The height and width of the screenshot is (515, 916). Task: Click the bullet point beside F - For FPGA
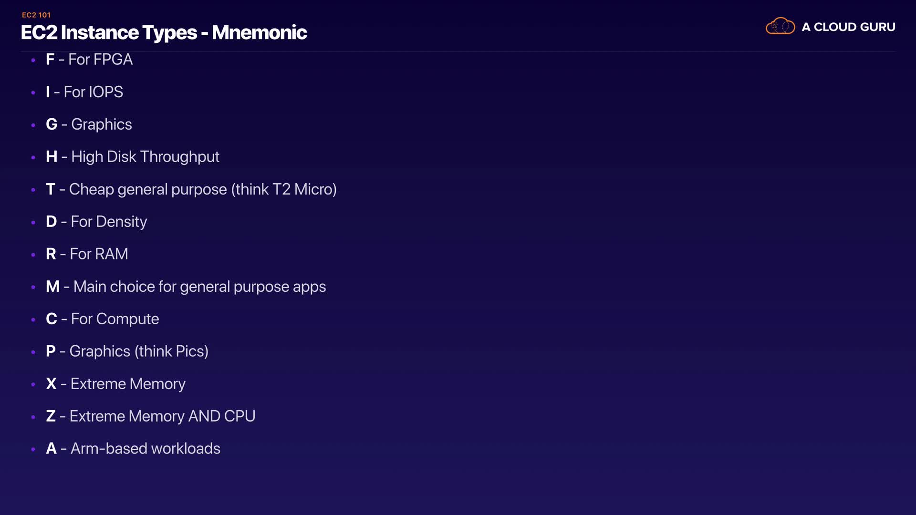pyautogui.click(x=33, y=60)
